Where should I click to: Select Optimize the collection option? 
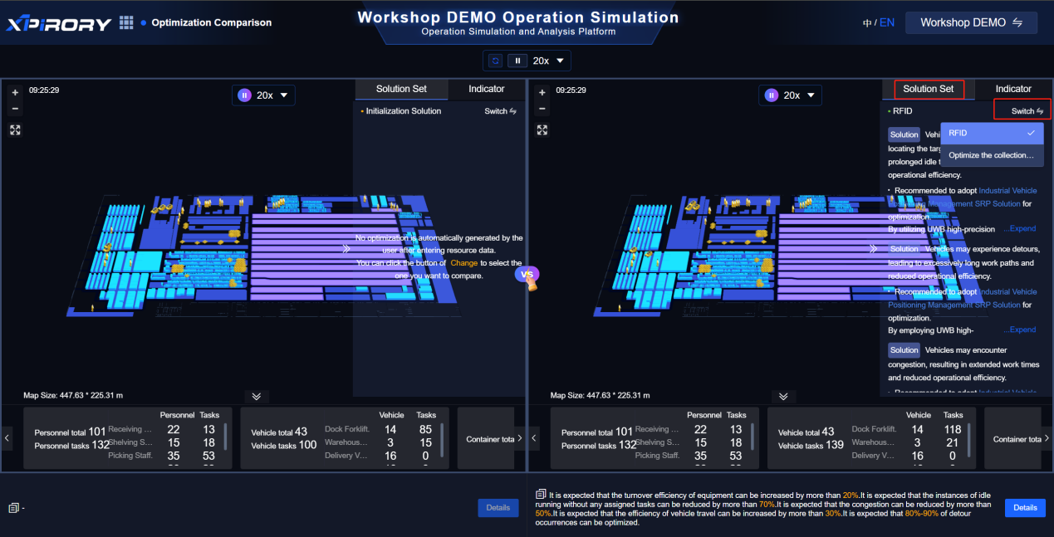point(991,155)
